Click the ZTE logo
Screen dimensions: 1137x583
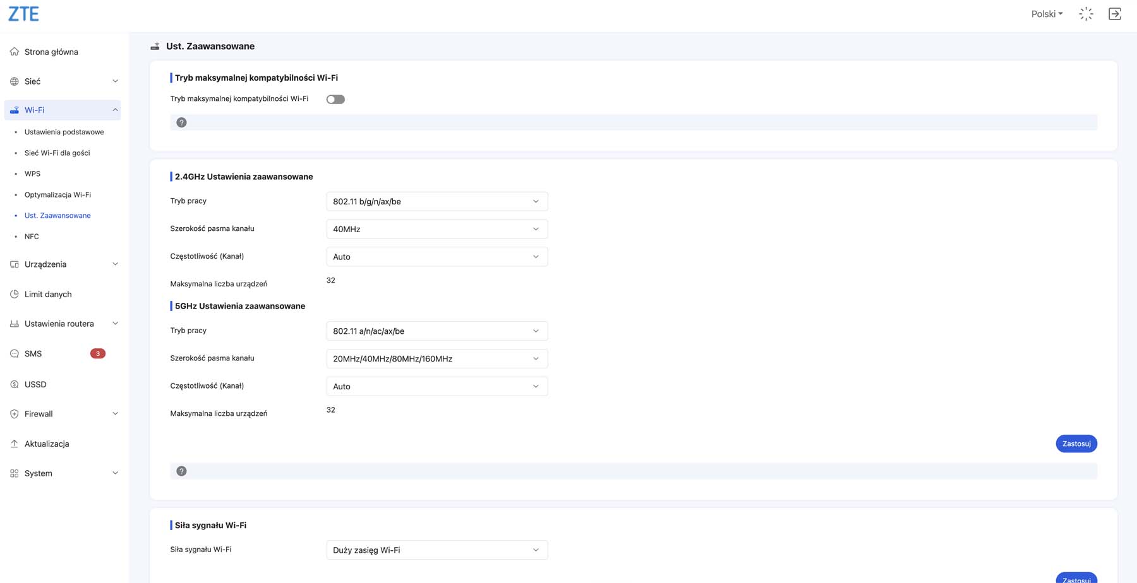[x=23, y=14]
